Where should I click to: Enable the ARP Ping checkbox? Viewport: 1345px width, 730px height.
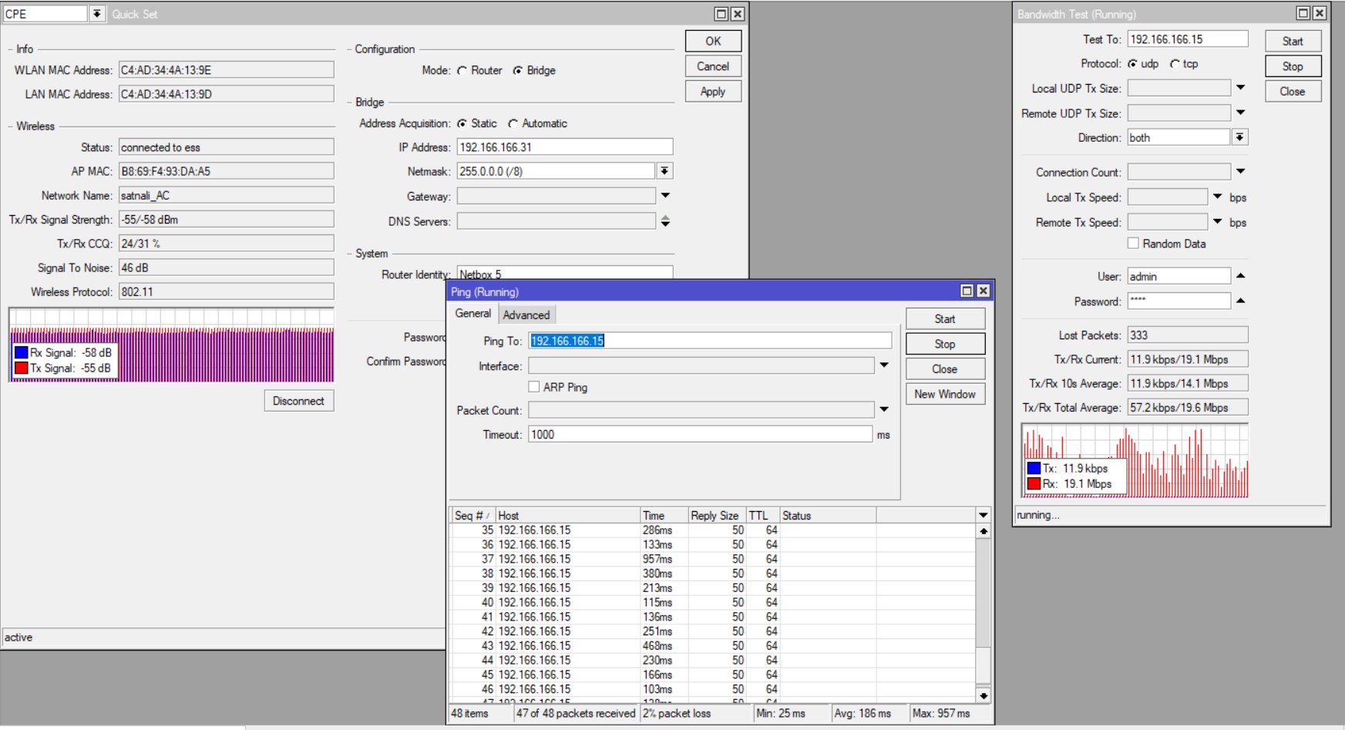click(534, 387)
